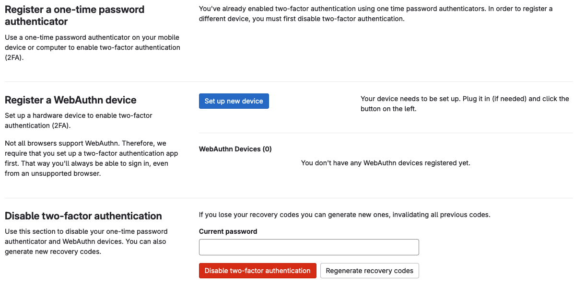Click the 'WebAuthn Devices (0)' label
The height and width of the screenshot is (286, 574).
235,149
